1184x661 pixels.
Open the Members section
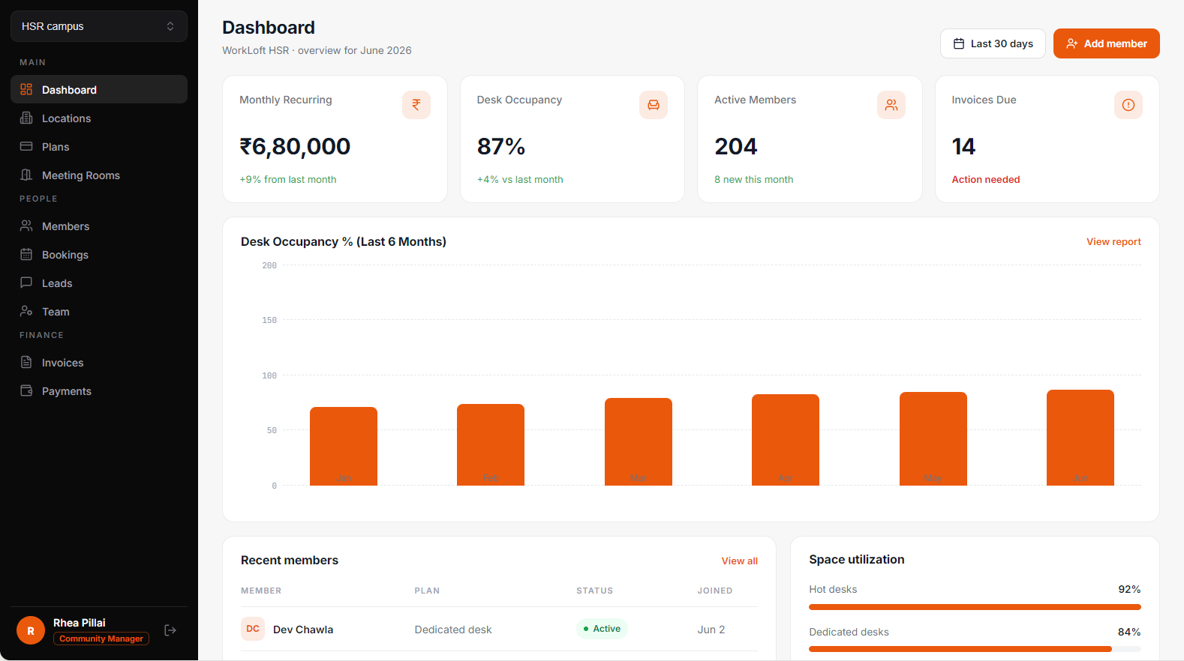click(x=99, y=226)
